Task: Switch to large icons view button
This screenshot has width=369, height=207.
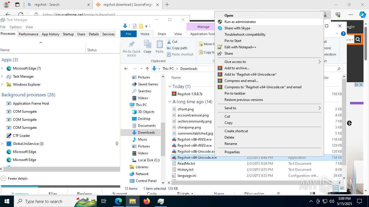Action: (342, 189)
